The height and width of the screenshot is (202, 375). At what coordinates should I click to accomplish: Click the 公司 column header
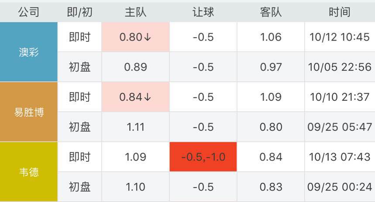coord(29,12)
